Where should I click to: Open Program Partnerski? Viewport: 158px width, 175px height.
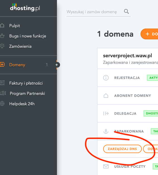click(27, 94)
